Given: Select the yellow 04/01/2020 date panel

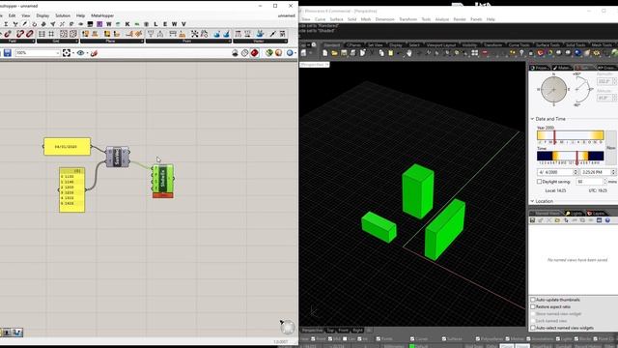Looking at the screenshot, I should pyautogui.click(x=67, y=146).
